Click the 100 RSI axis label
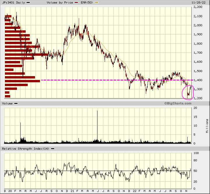 (196, 153)
